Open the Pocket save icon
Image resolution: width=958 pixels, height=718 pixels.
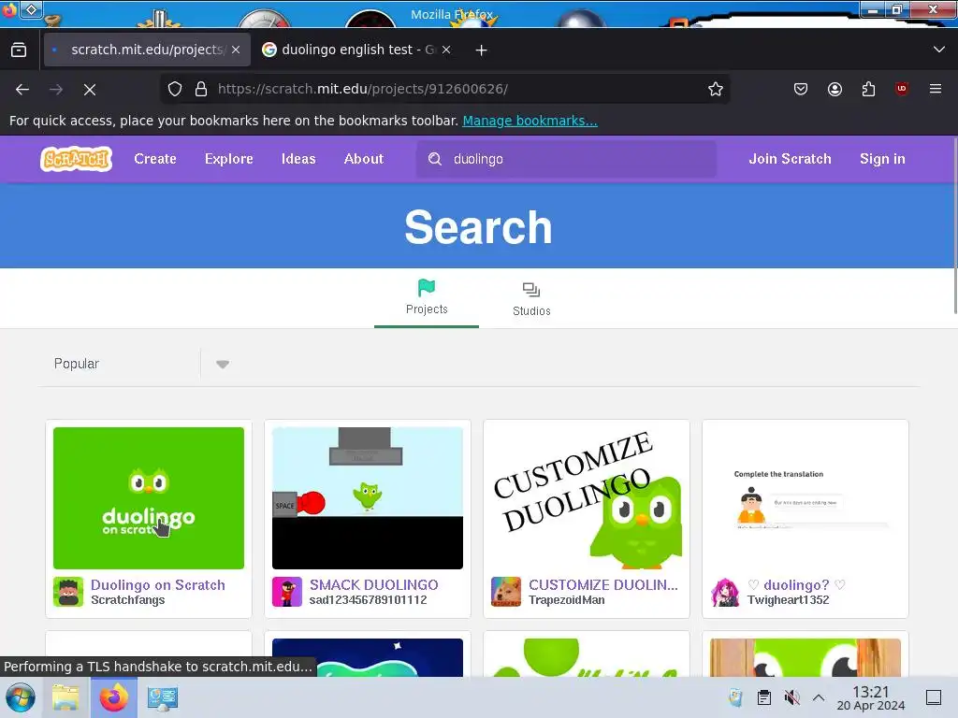coord(801,89)
